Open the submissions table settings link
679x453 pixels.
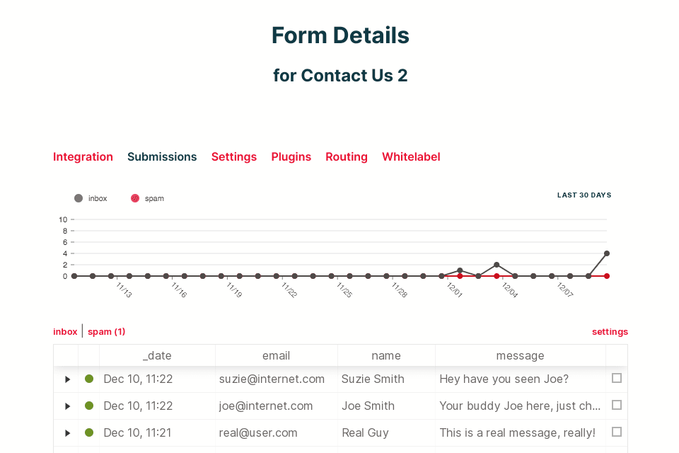point(610,332)
